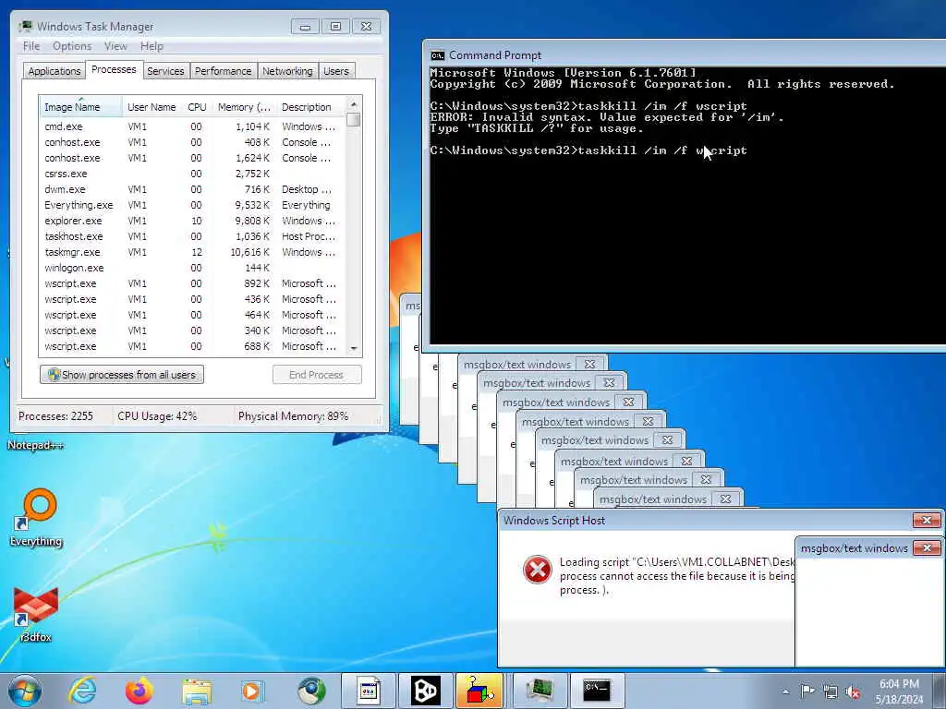Sort processes by Image Name column
The image size is (946, 709).
click(x=80, y=107)
